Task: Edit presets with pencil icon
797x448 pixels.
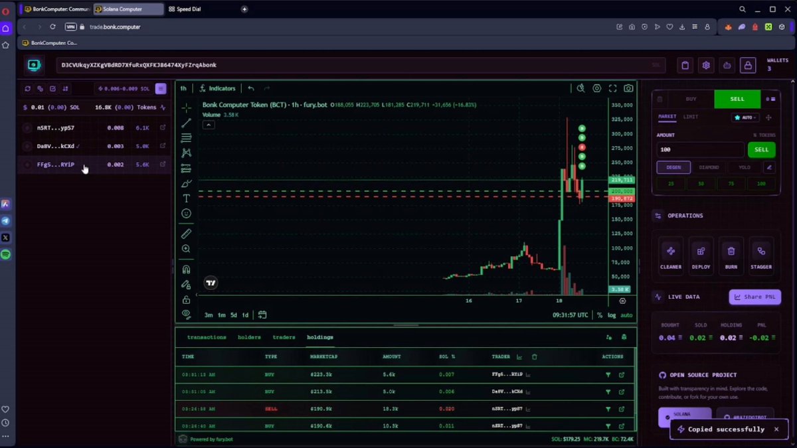Action: tap(768, 167)
